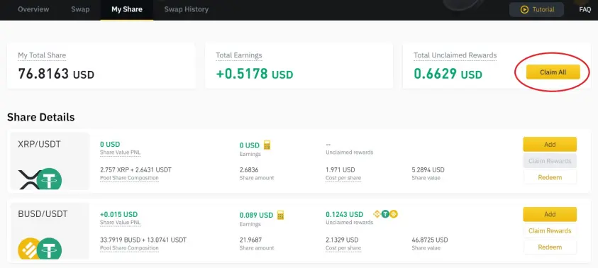Click Pool Share Composition label under BUSD/USDT

point(129,248)
